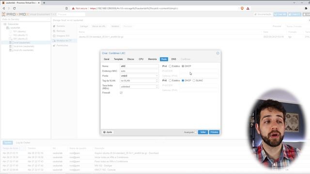Switch to the Template tab
Viewport: 310px width, 174px height.
(x=118, y=59)
